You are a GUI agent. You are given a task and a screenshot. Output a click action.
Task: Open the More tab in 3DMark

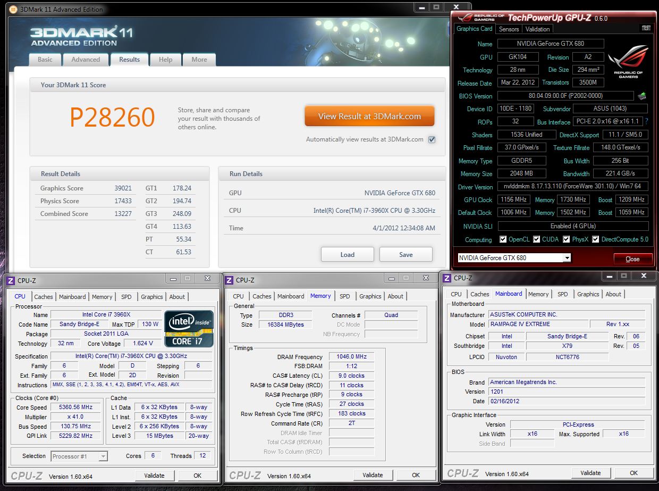tap(199, 60)
